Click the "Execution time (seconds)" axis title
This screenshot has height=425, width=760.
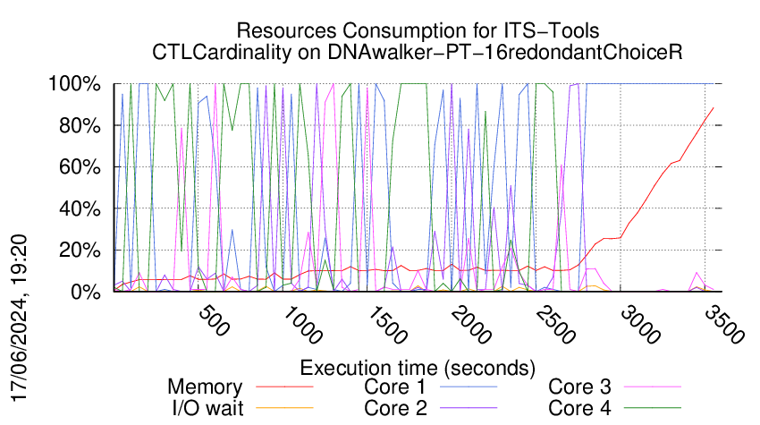[x=418, y=368]
